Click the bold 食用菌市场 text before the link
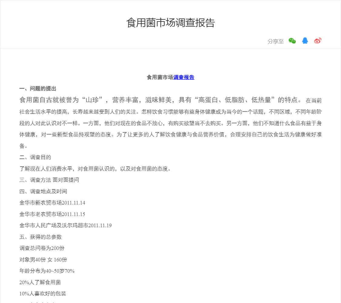This screenshot has width=341, height=303. tap(160, 77)
